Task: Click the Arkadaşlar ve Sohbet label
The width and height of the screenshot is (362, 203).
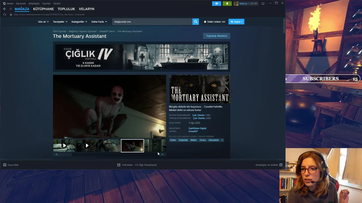Action: [x=266, y=165]
